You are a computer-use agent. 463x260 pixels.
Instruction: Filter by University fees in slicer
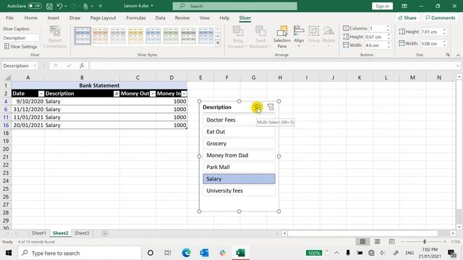point(239,191)
